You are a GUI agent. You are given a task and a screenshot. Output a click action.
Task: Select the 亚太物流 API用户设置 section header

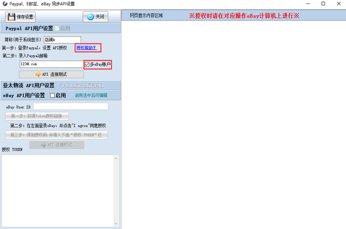point(29,85)
